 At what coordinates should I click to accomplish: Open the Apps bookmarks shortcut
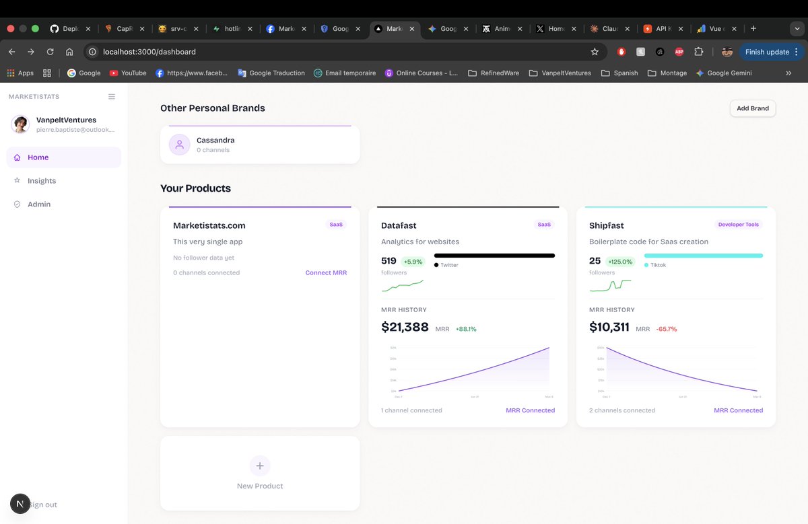(20, 73)
